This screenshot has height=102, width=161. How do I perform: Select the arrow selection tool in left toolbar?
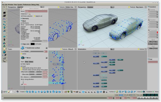(4, 7)
